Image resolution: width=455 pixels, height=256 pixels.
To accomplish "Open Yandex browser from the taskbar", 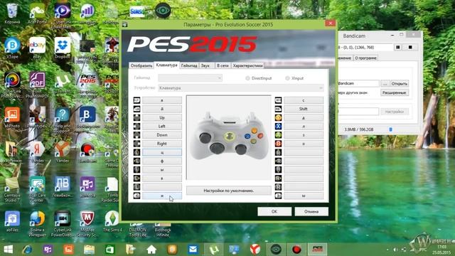I will coord(255,250).
